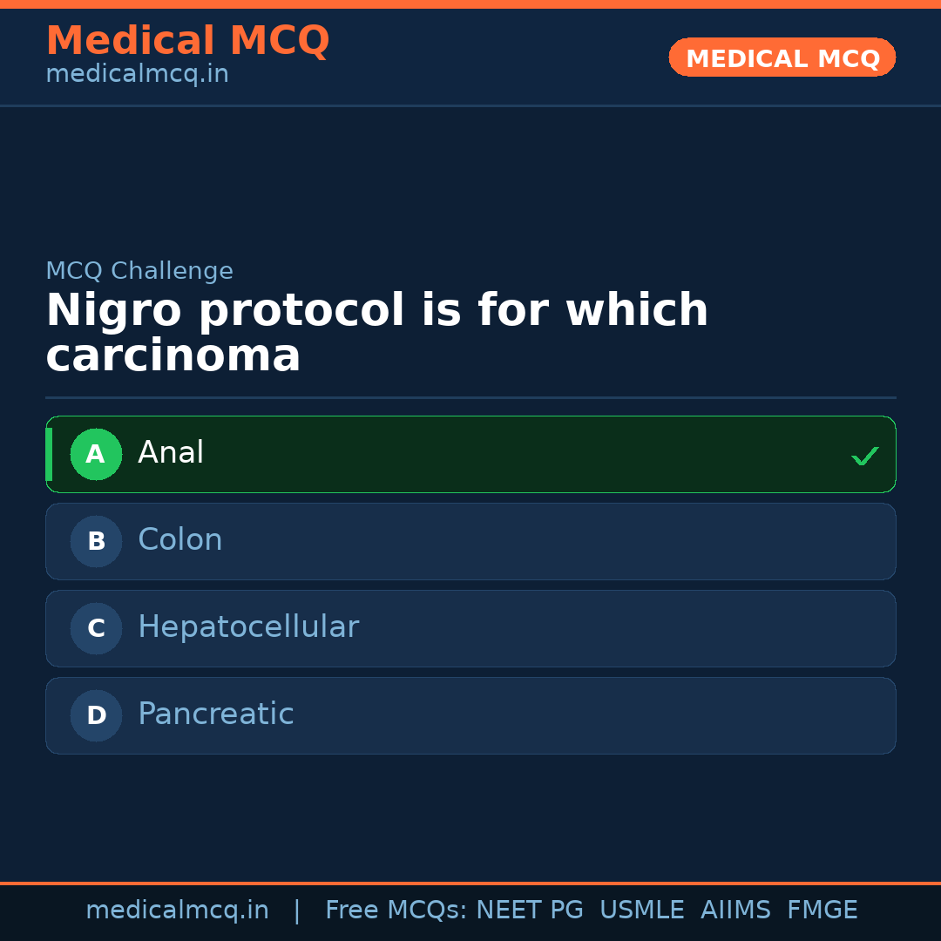The width and height of the screenshot is (941, 941).
Task: Click the medicalmcq.in link under the logo
Action: pos(137,74)
